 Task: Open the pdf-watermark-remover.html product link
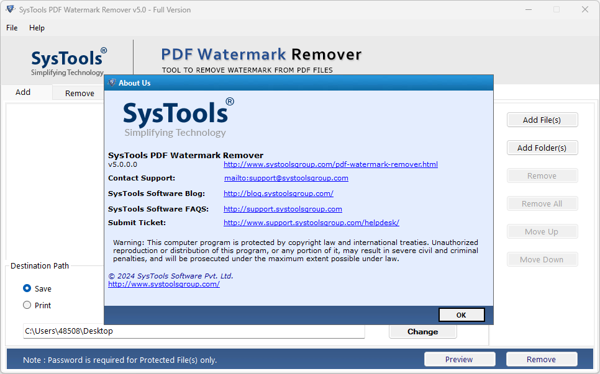[330, 164]
